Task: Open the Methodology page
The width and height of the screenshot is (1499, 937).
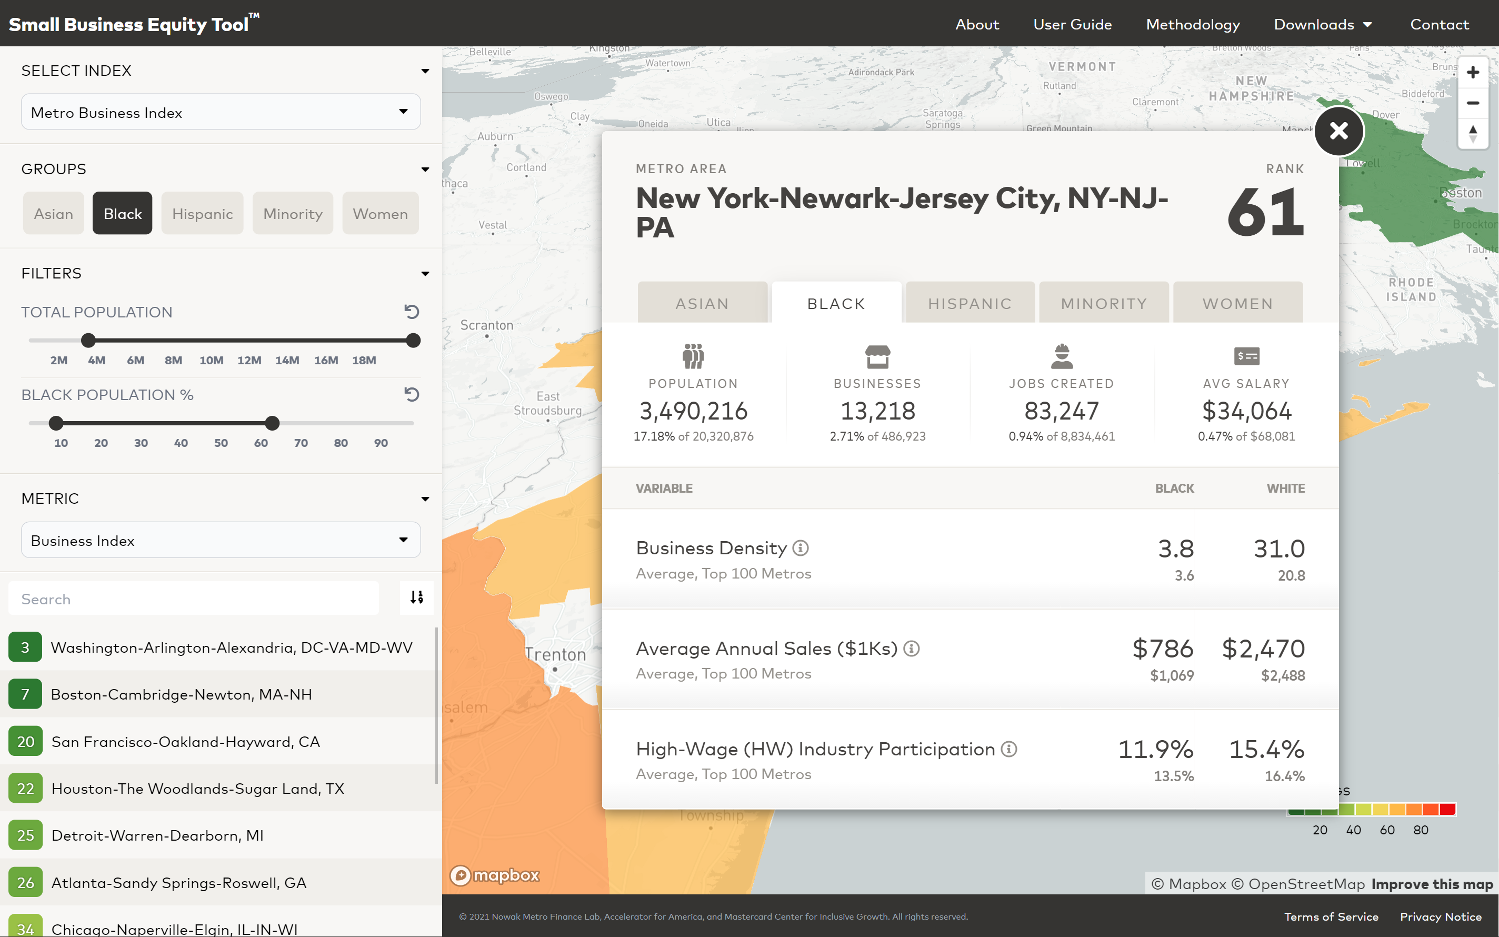Action: coord(1192,24)
